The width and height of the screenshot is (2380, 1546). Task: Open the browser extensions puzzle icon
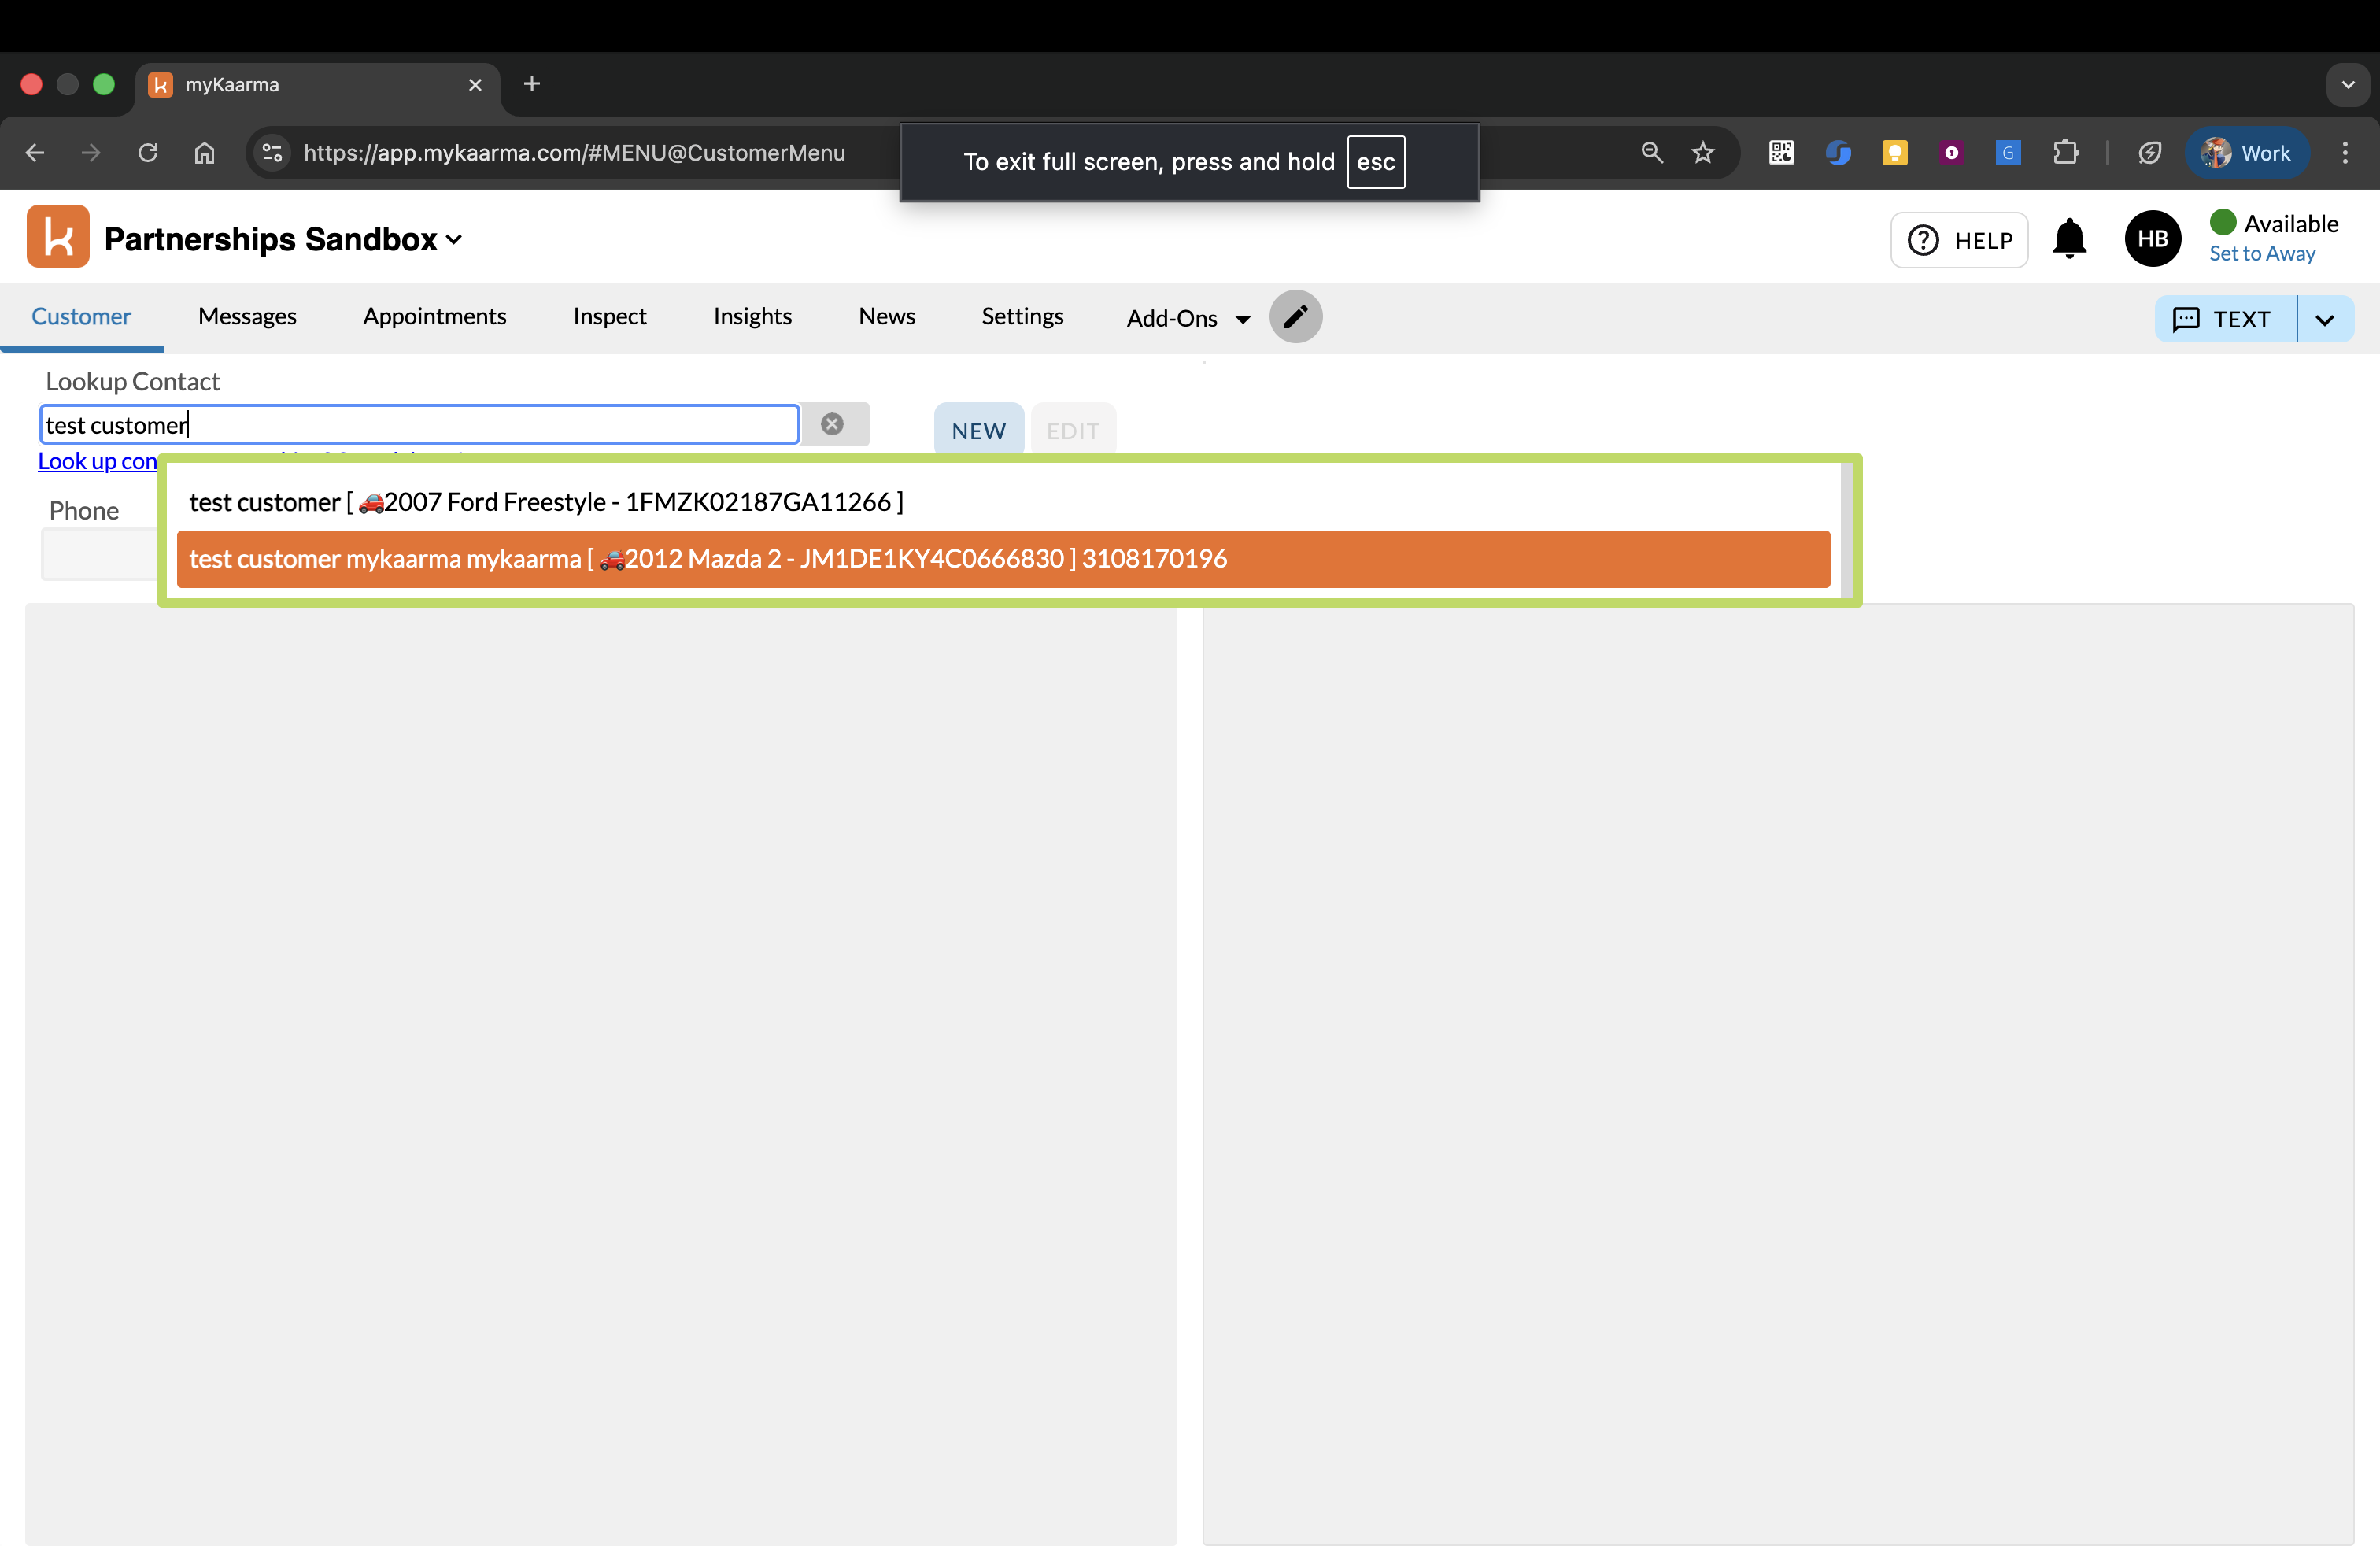click(x=2065, y=153)
